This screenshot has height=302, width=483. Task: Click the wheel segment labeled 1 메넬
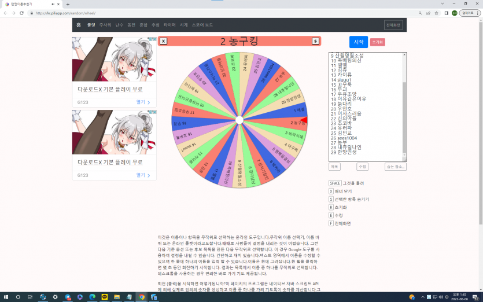[x=285, y=112]
